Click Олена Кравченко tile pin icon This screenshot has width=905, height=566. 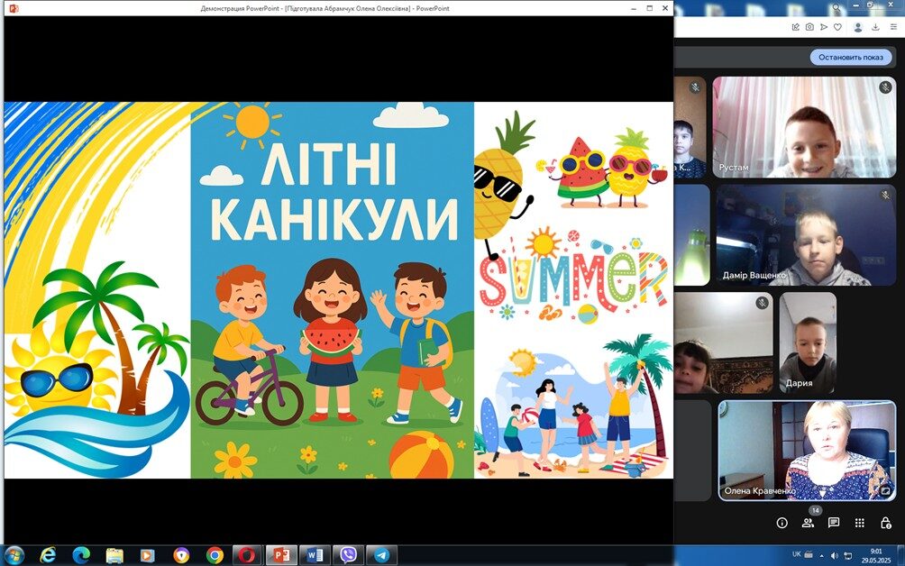(x=885, y=491)
